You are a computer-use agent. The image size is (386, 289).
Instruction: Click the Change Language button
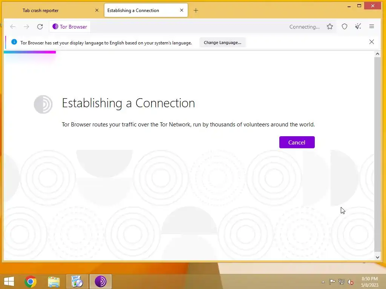click(222, 43)
